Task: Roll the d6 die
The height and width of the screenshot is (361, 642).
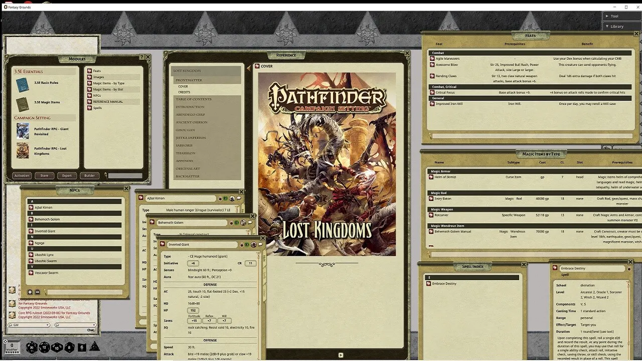Action: 82,347
